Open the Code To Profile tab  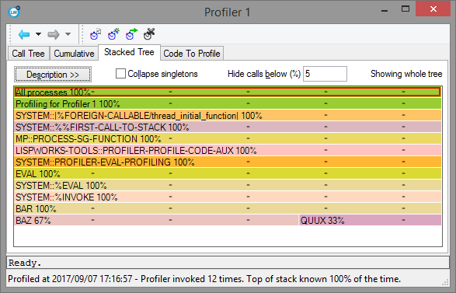click(x=192, y=54)
